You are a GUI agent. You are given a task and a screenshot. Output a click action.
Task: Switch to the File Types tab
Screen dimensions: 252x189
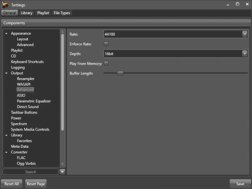pyautogui.click(x=62, y=13)
